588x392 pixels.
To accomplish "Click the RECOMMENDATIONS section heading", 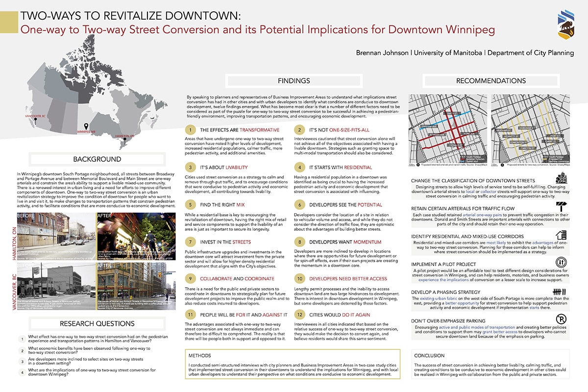I will tap(491, 81).
